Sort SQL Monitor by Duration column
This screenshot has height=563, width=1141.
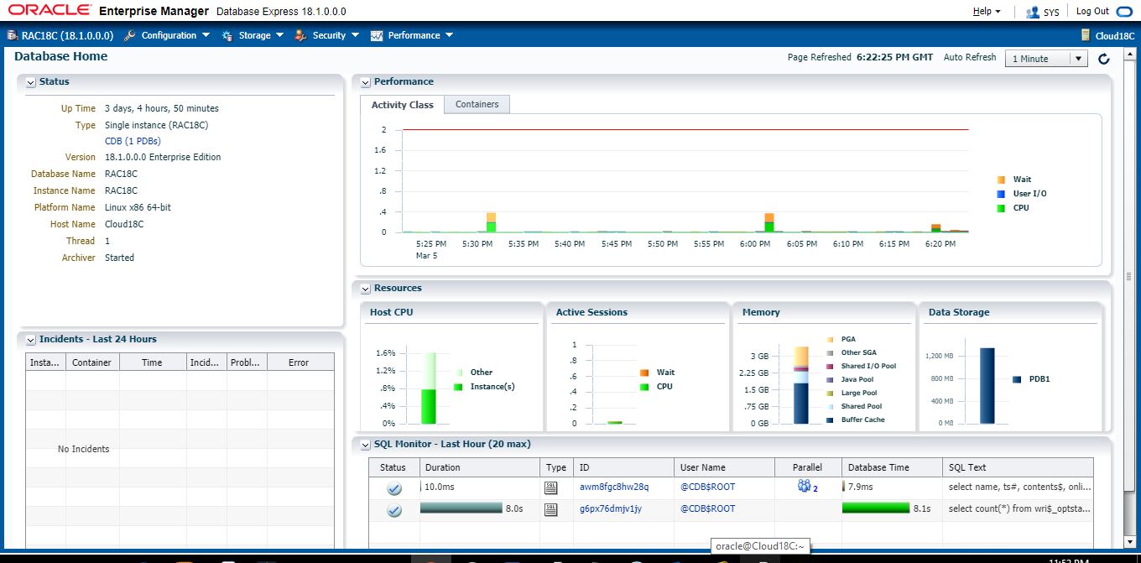click(480, 467)
